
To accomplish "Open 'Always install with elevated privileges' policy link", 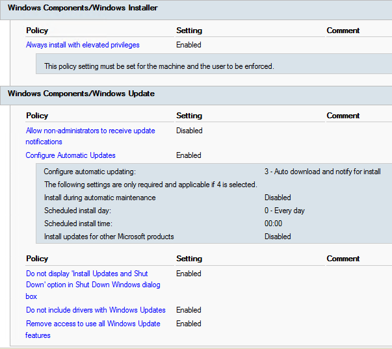I will click(83, 45).
